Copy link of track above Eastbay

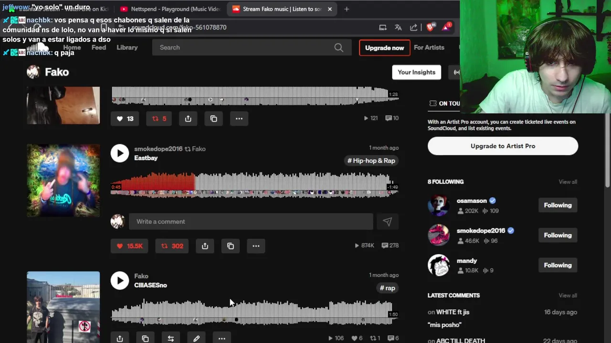tap(214, 119)
